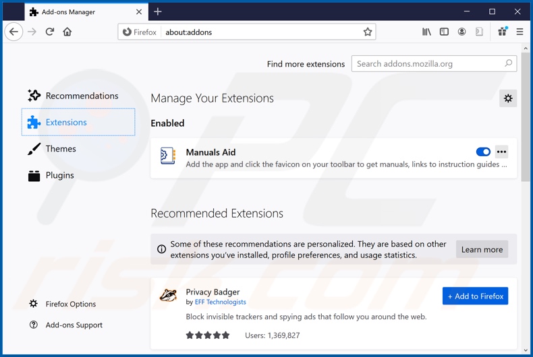Close the Add-ons Manager tab
The width and height of the screenshot is (533, 357).
[139, 12]
